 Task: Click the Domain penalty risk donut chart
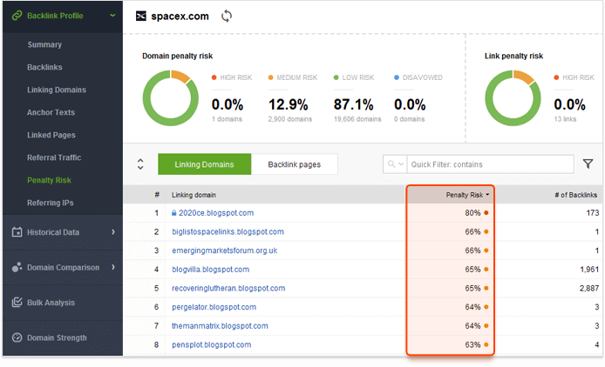coord(171,97)
